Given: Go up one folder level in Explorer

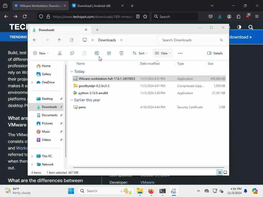Looking at the screenshot, I should [59, 40].
